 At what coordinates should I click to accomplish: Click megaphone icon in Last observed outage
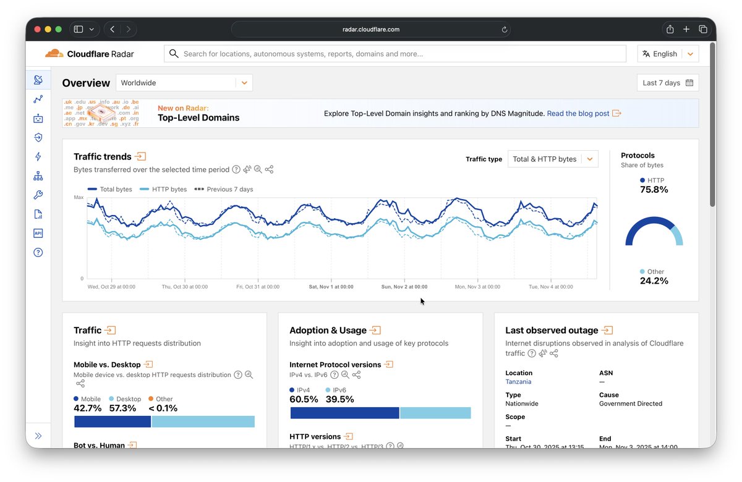coord(542,353)
